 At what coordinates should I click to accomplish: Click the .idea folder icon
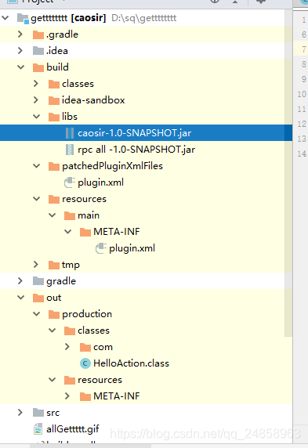tap(38, 51)
